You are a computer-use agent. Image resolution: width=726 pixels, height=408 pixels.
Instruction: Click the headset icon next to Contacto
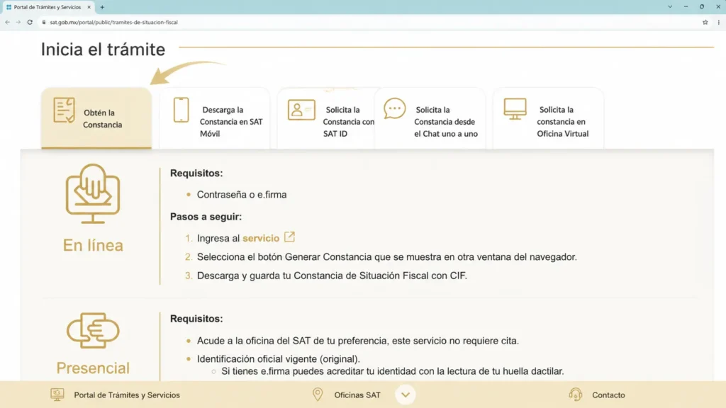tap(576, 395)
